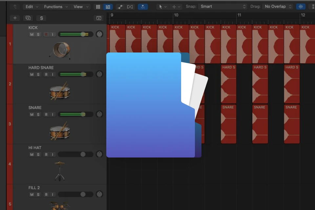Record-enable the HI HAT track
The image size is (315, 210).
point(46,154)
